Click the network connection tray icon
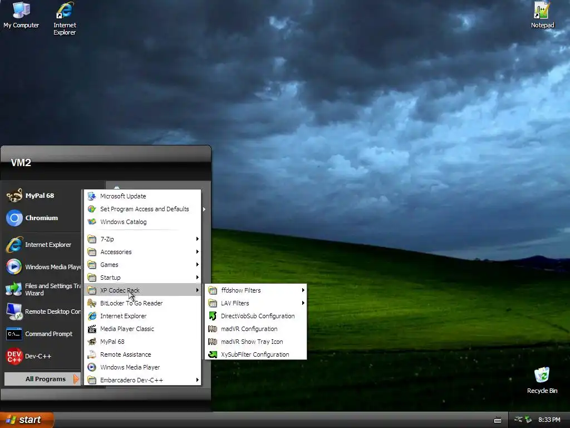The height and width of the screenshot is (428, 570). click(518, 419)
